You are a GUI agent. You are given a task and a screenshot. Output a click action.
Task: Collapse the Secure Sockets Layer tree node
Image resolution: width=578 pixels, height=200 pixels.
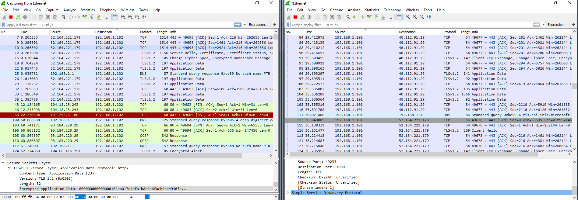tap(3, 163)
